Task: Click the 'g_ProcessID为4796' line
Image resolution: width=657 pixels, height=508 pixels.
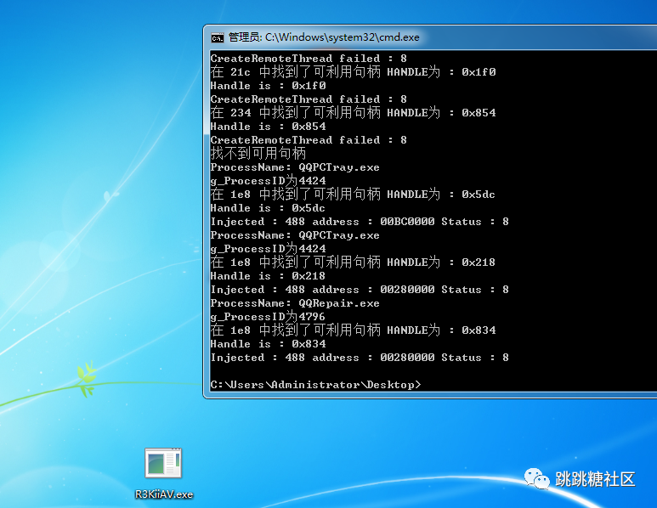Action: (x=268, y=317)
